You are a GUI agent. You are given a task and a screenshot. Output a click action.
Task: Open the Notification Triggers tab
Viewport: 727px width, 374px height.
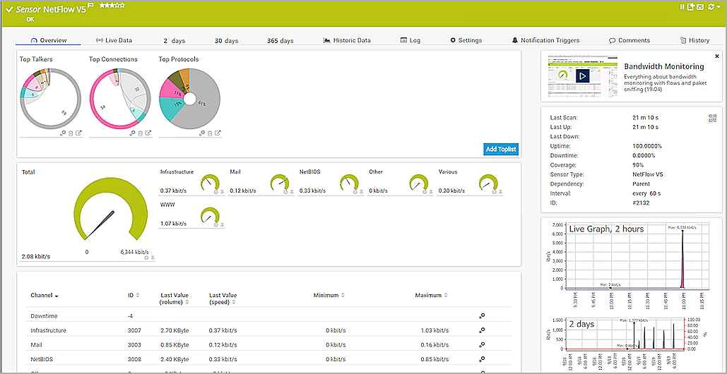click(545, 40)
